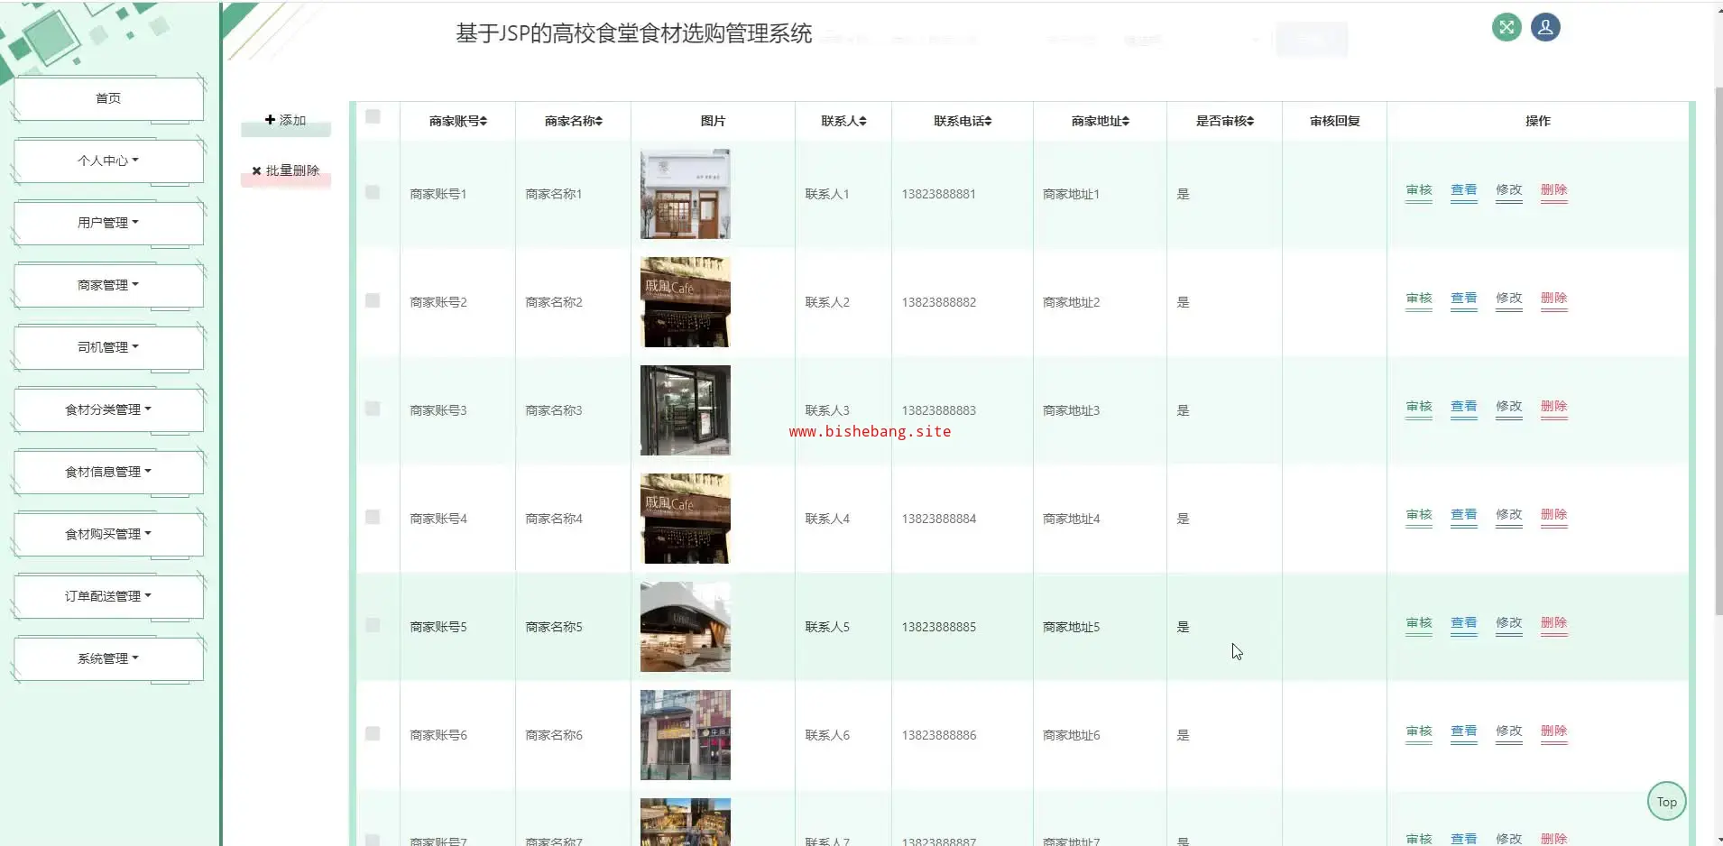Sort by 商家地址 column sort arrows
Screen dimensions: 1723x846
tap(1126, 121)
